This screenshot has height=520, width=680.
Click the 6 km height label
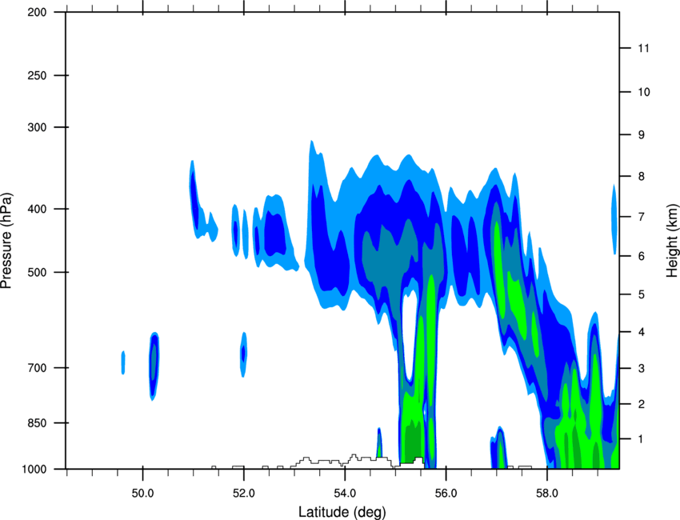[x=642, y=256]
